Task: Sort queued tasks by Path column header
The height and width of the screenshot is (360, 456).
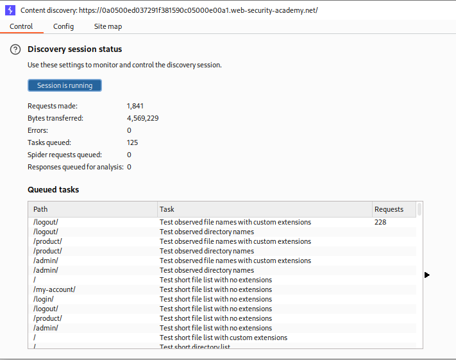Action: (x=92, y=209)
